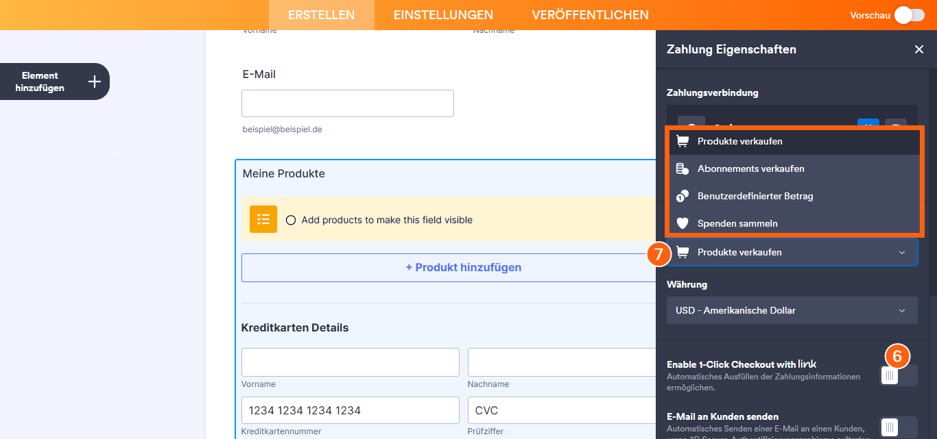Click the coins icon next to Abonnements verkaufen
The height and width of the screenshot is (439, 937).
tap(683, 168)
